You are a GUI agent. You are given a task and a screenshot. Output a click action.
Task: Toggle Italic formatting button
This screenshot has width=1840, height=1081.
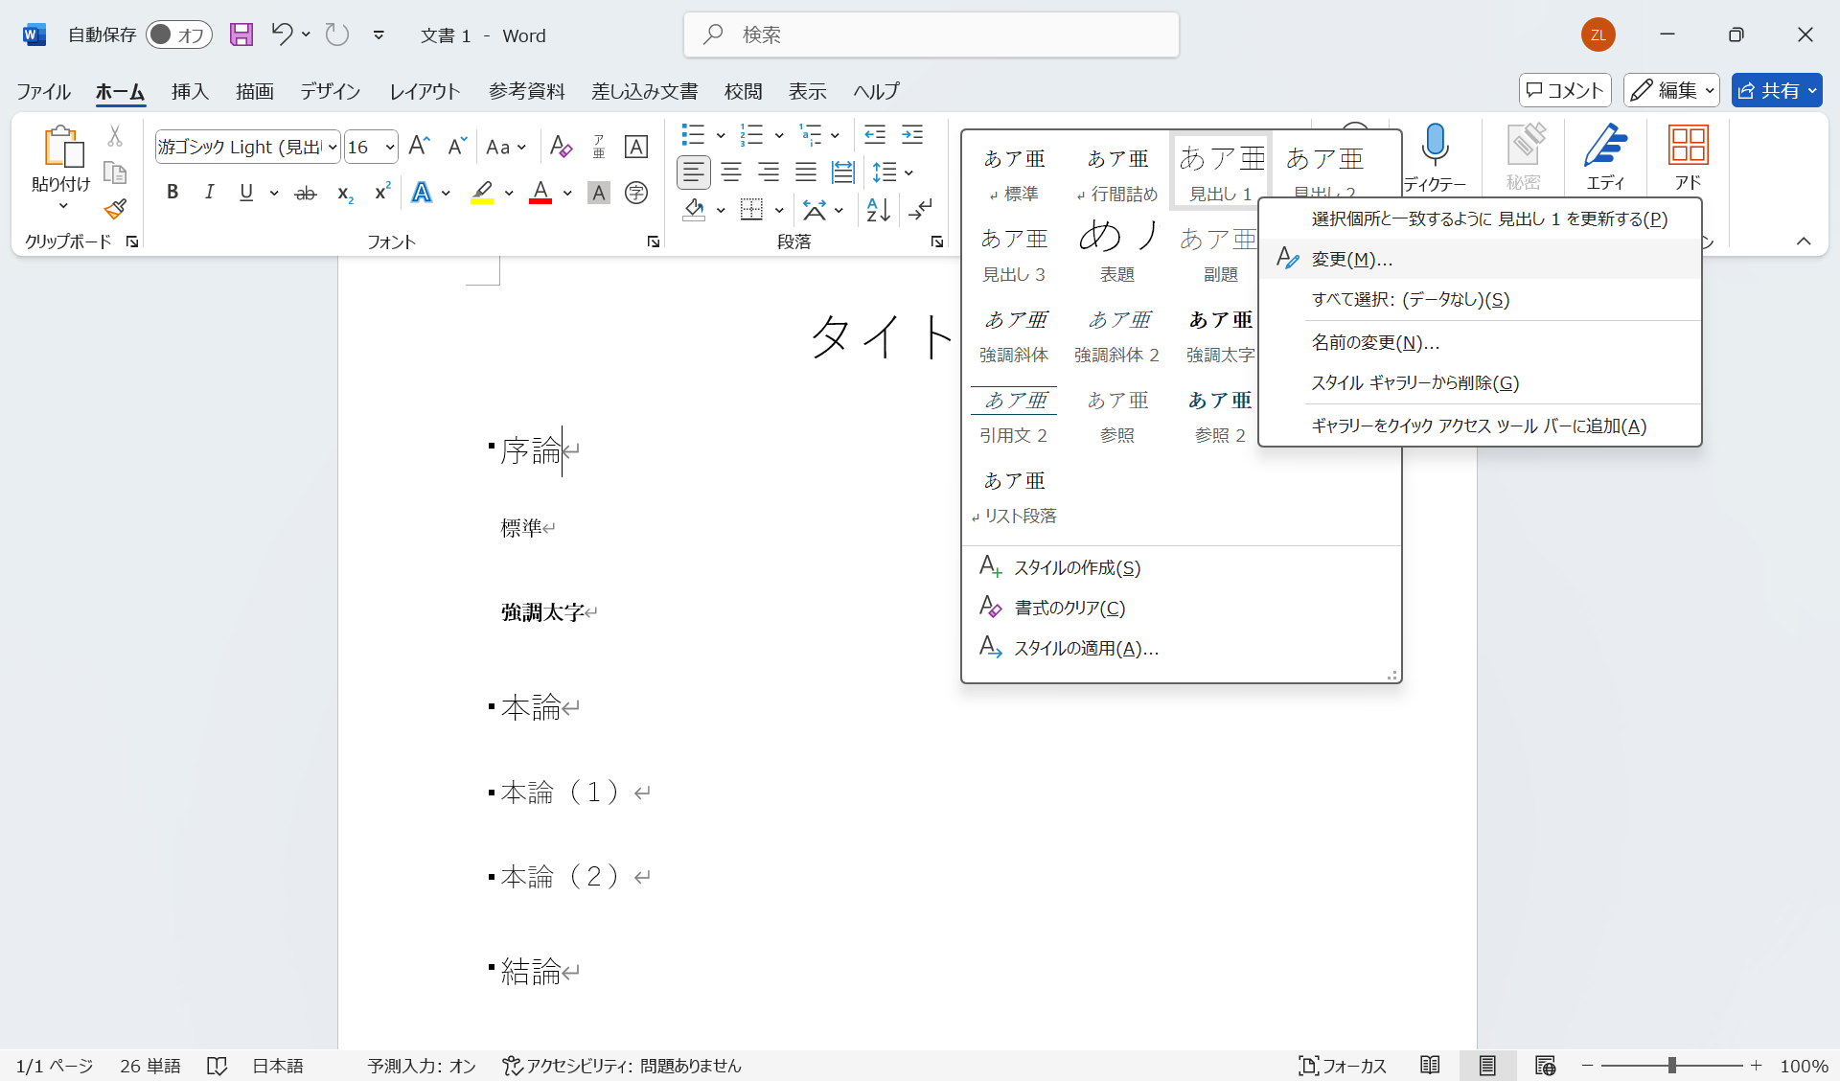click(209, 193)
